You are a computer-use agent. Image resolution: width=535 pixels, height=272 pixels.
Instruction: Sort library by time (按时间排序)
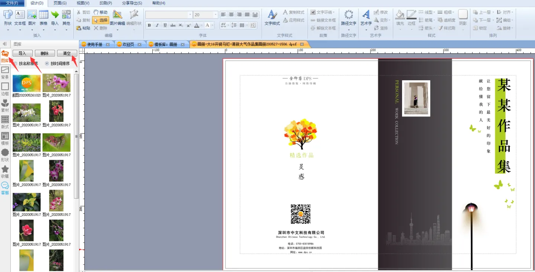tap(57, 64)
